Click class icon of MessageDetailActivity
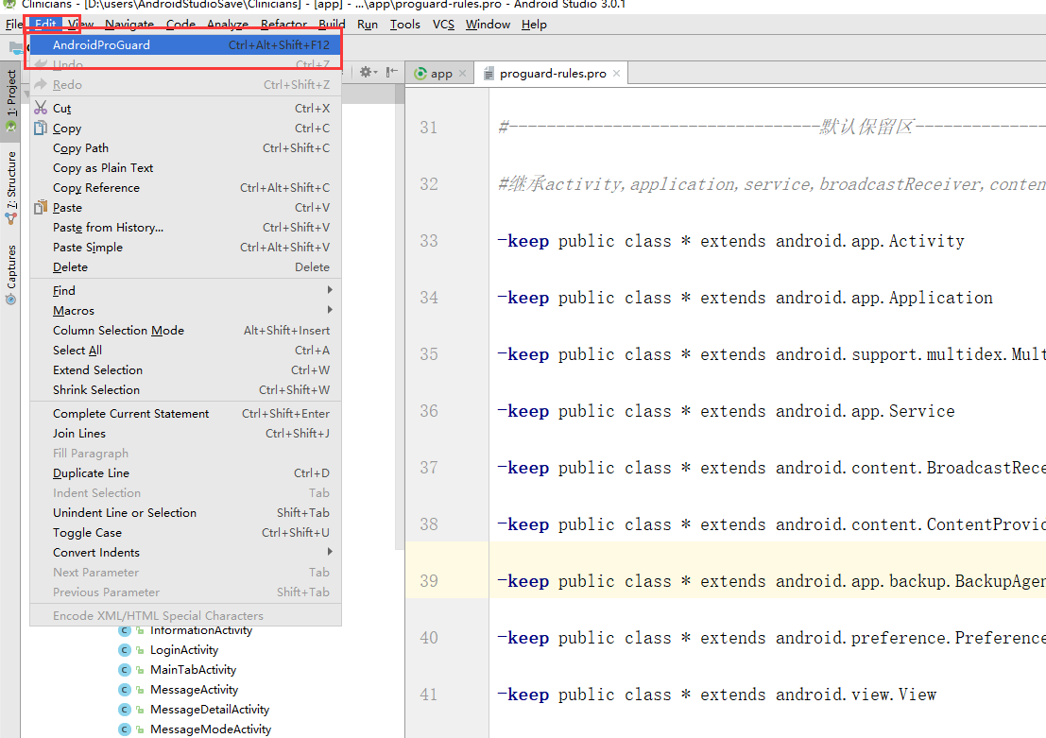 (x=124, y=710)
